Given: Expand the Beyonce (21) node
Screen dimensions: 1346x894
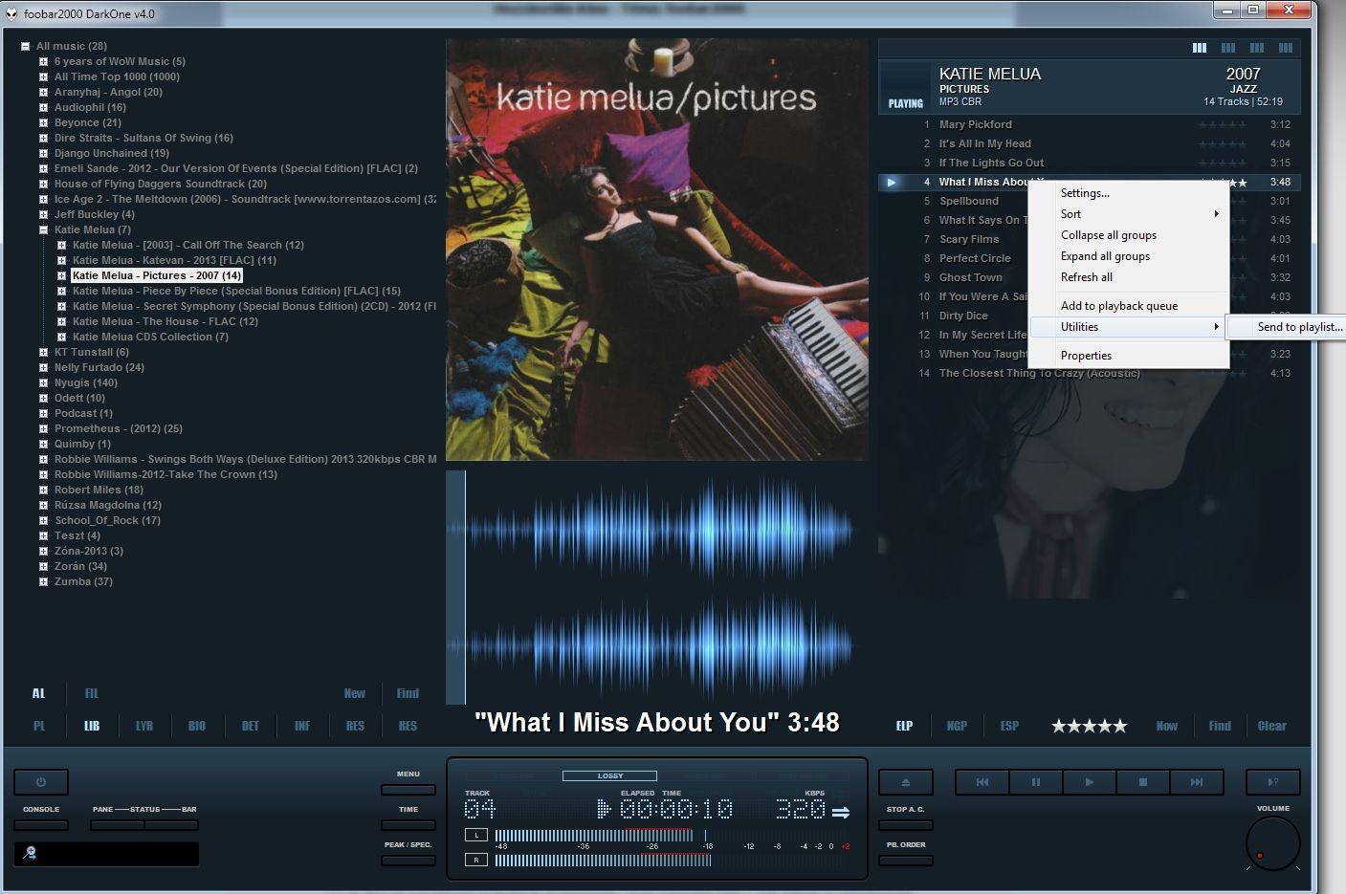Looking at the screenshot, I should 43,122.
